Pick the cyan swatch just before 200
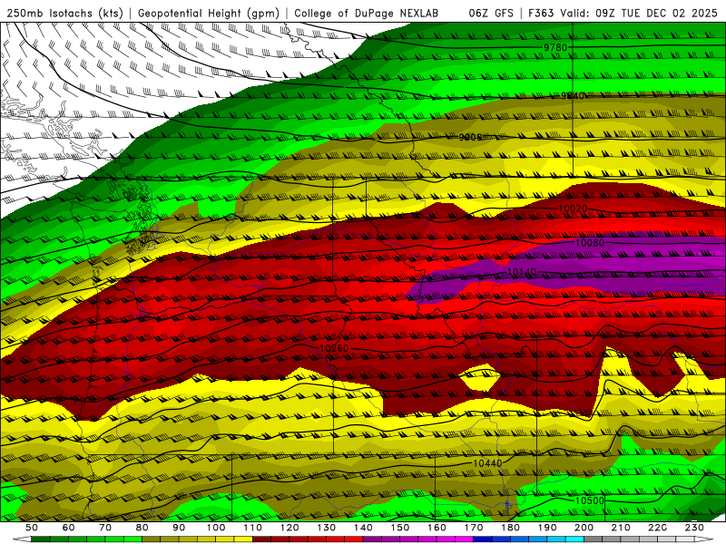This screenshot has height=544, width=726. click(574, 539)
